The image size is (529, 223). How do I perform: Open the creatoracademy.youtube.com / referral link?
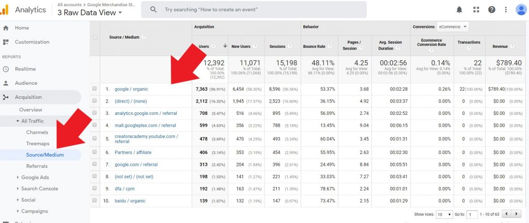click(x=146, y=139)
